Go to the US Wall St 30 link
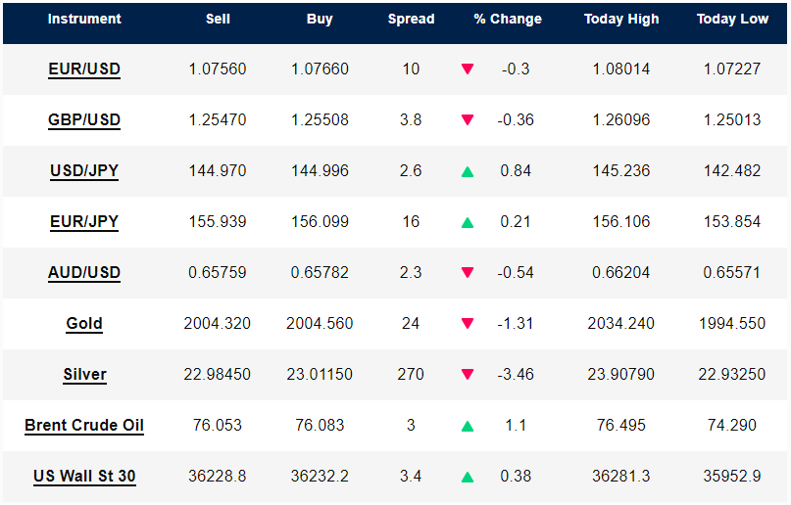This screenshot has width=791, height=505. (84, 477)
